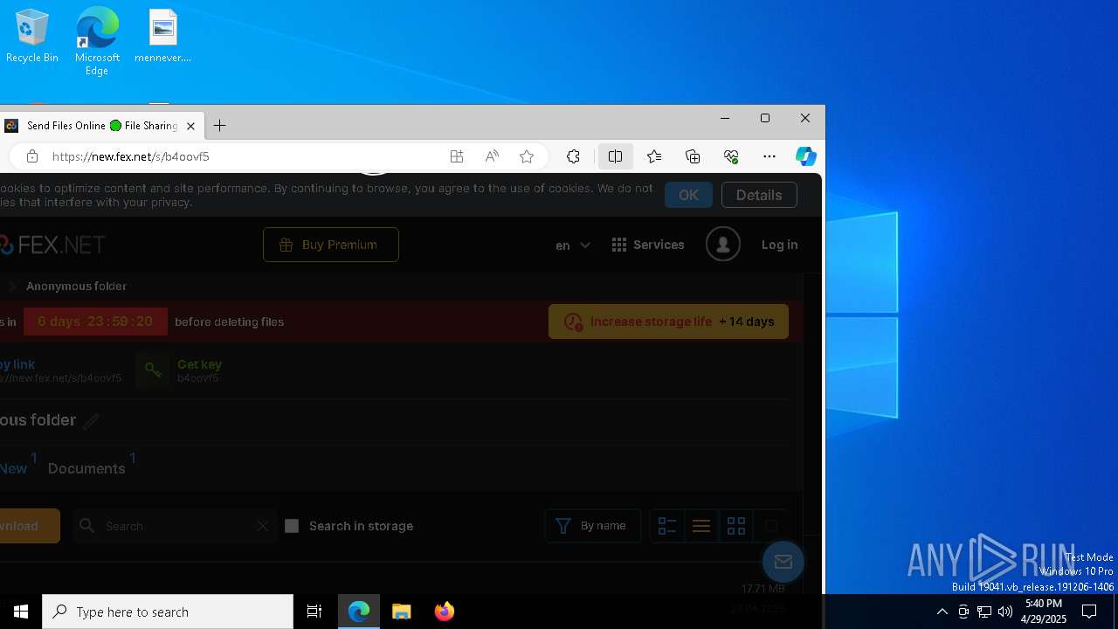Click the Buy Premium button
1118x629 pixels.
pos(331,245)
